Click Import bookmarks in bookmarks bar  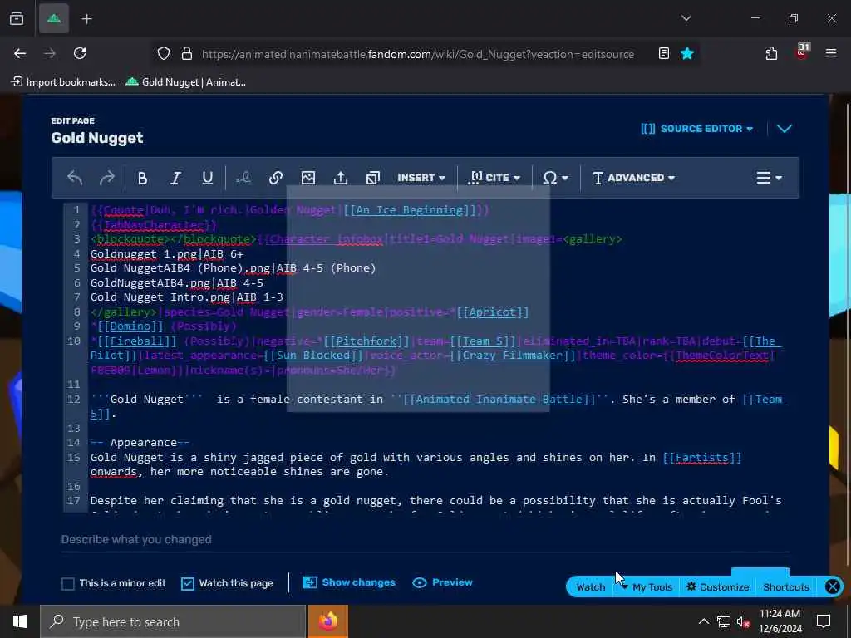63,82
